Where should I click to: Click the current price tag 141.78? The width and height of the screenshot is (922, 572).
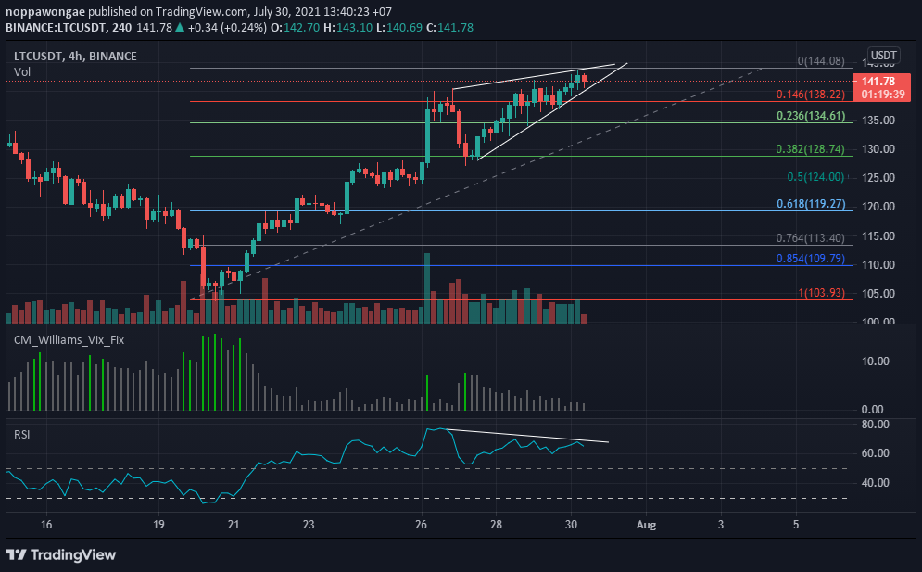[881, 87]
